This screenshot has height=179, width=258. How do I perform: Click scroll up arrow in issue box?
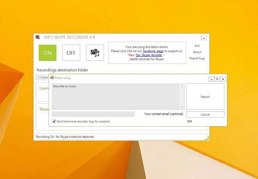click(x=182, y=86)
